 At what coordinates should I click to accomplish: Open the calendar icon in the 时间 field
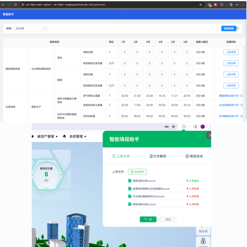click(x=44, y=28)
